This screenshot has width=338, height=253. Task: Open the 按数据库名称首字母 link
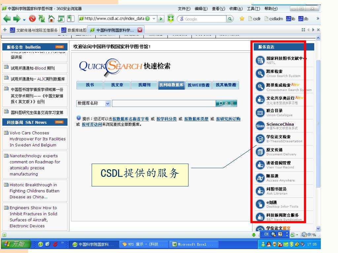point(131,119)
